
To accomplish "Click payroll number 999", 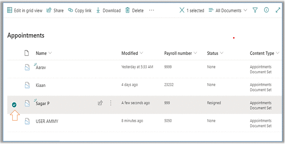I will click(x=167, y=103).
